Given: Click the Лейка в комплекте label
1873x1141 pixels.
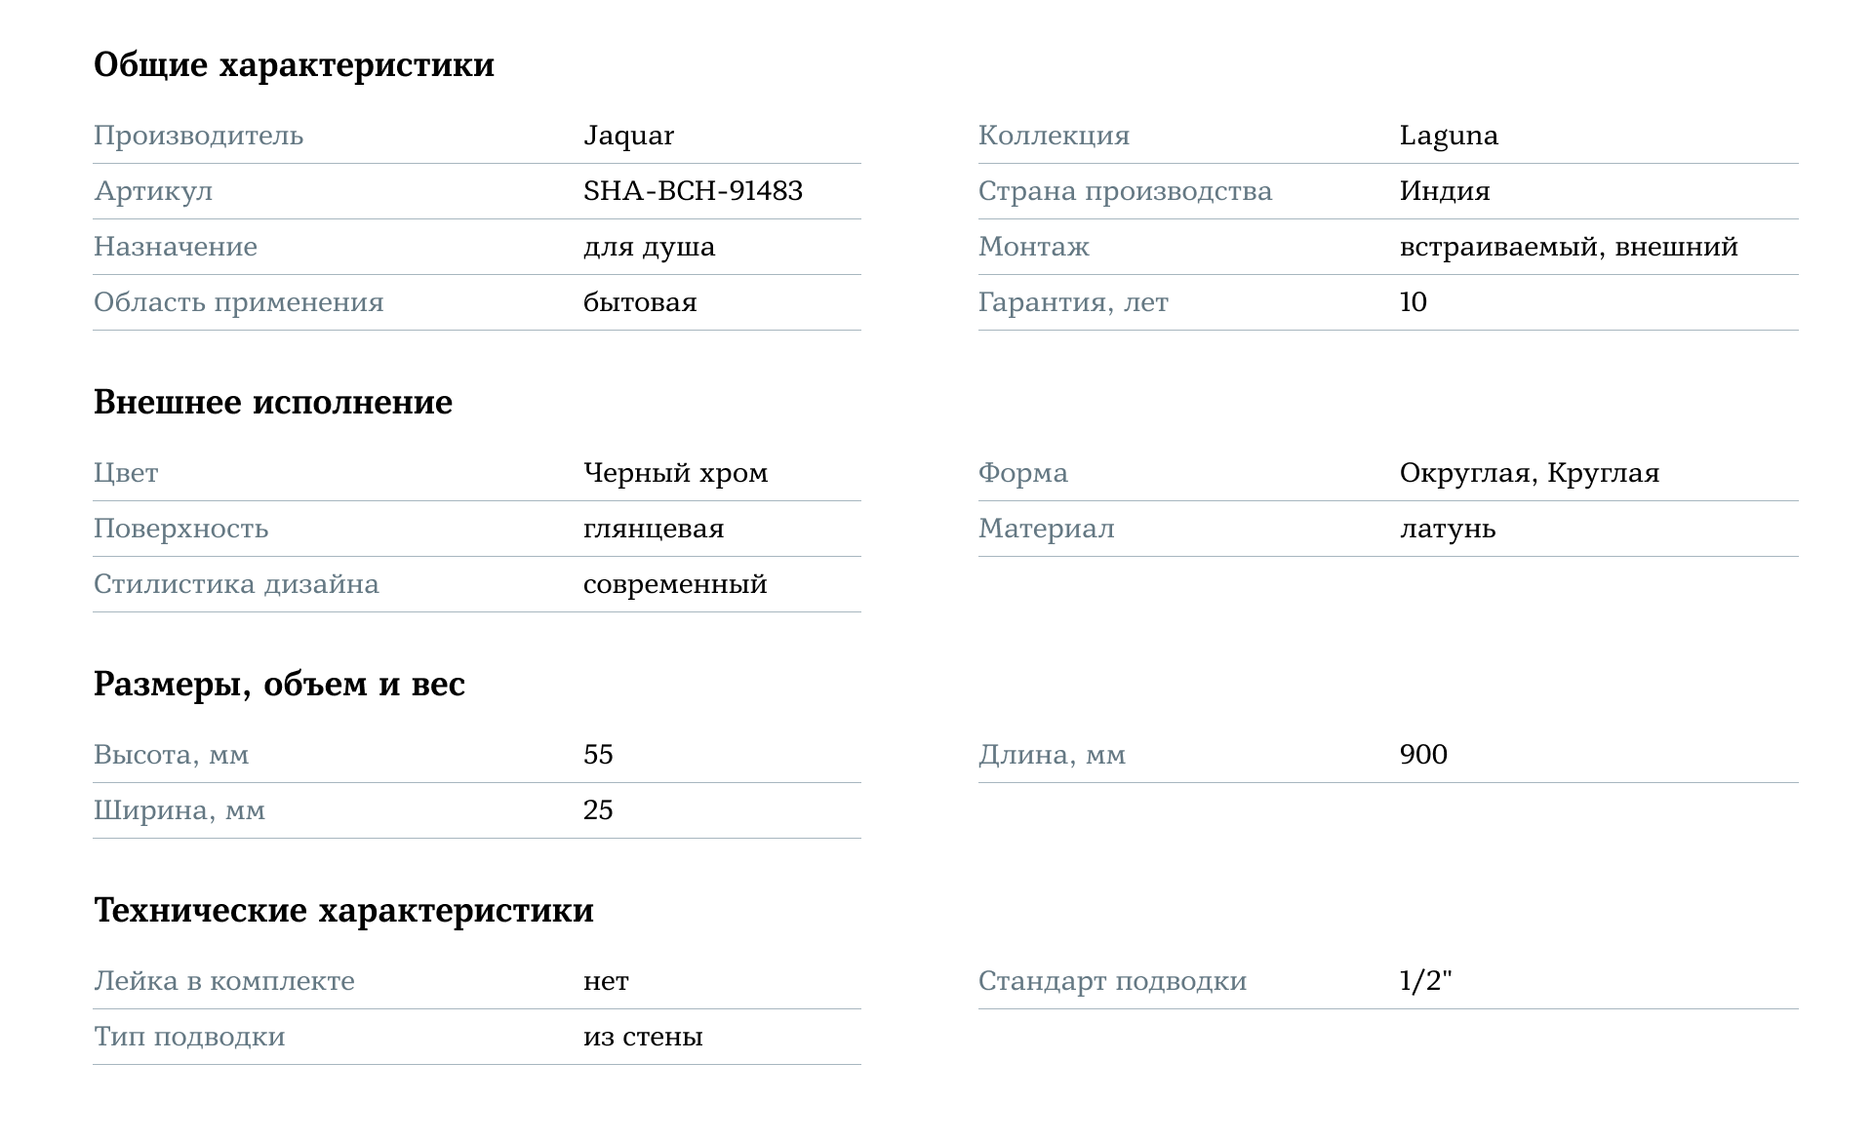Looking at the screenshot, I should pos(224,981).
